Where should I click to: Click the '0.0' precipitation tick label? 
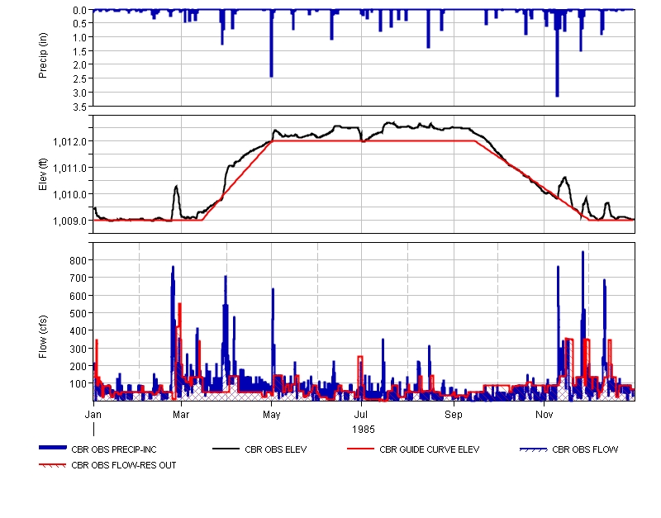[80, 11]
